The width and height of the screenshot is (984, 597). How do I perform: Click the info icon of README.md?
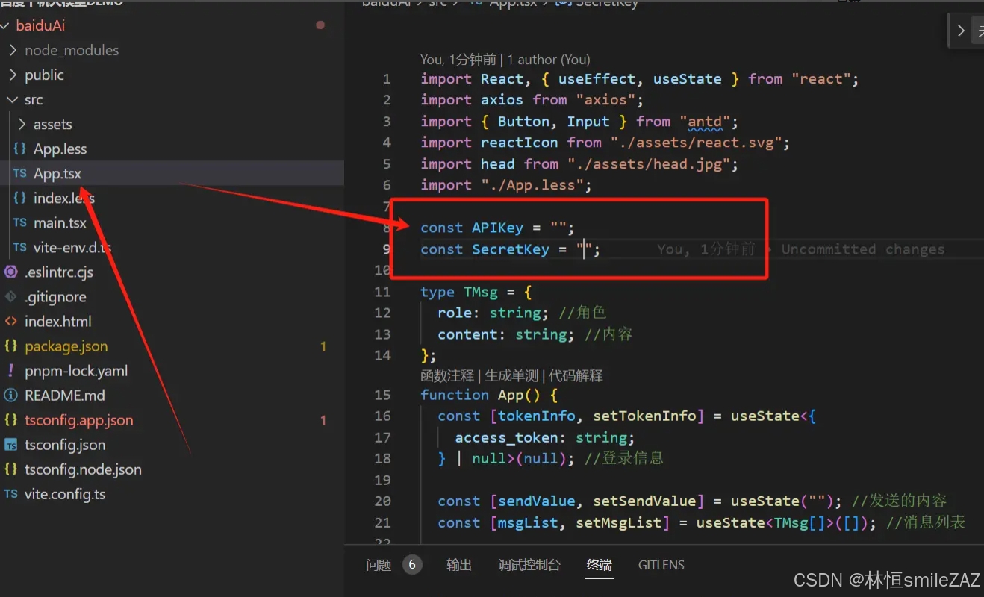[10, 396]
